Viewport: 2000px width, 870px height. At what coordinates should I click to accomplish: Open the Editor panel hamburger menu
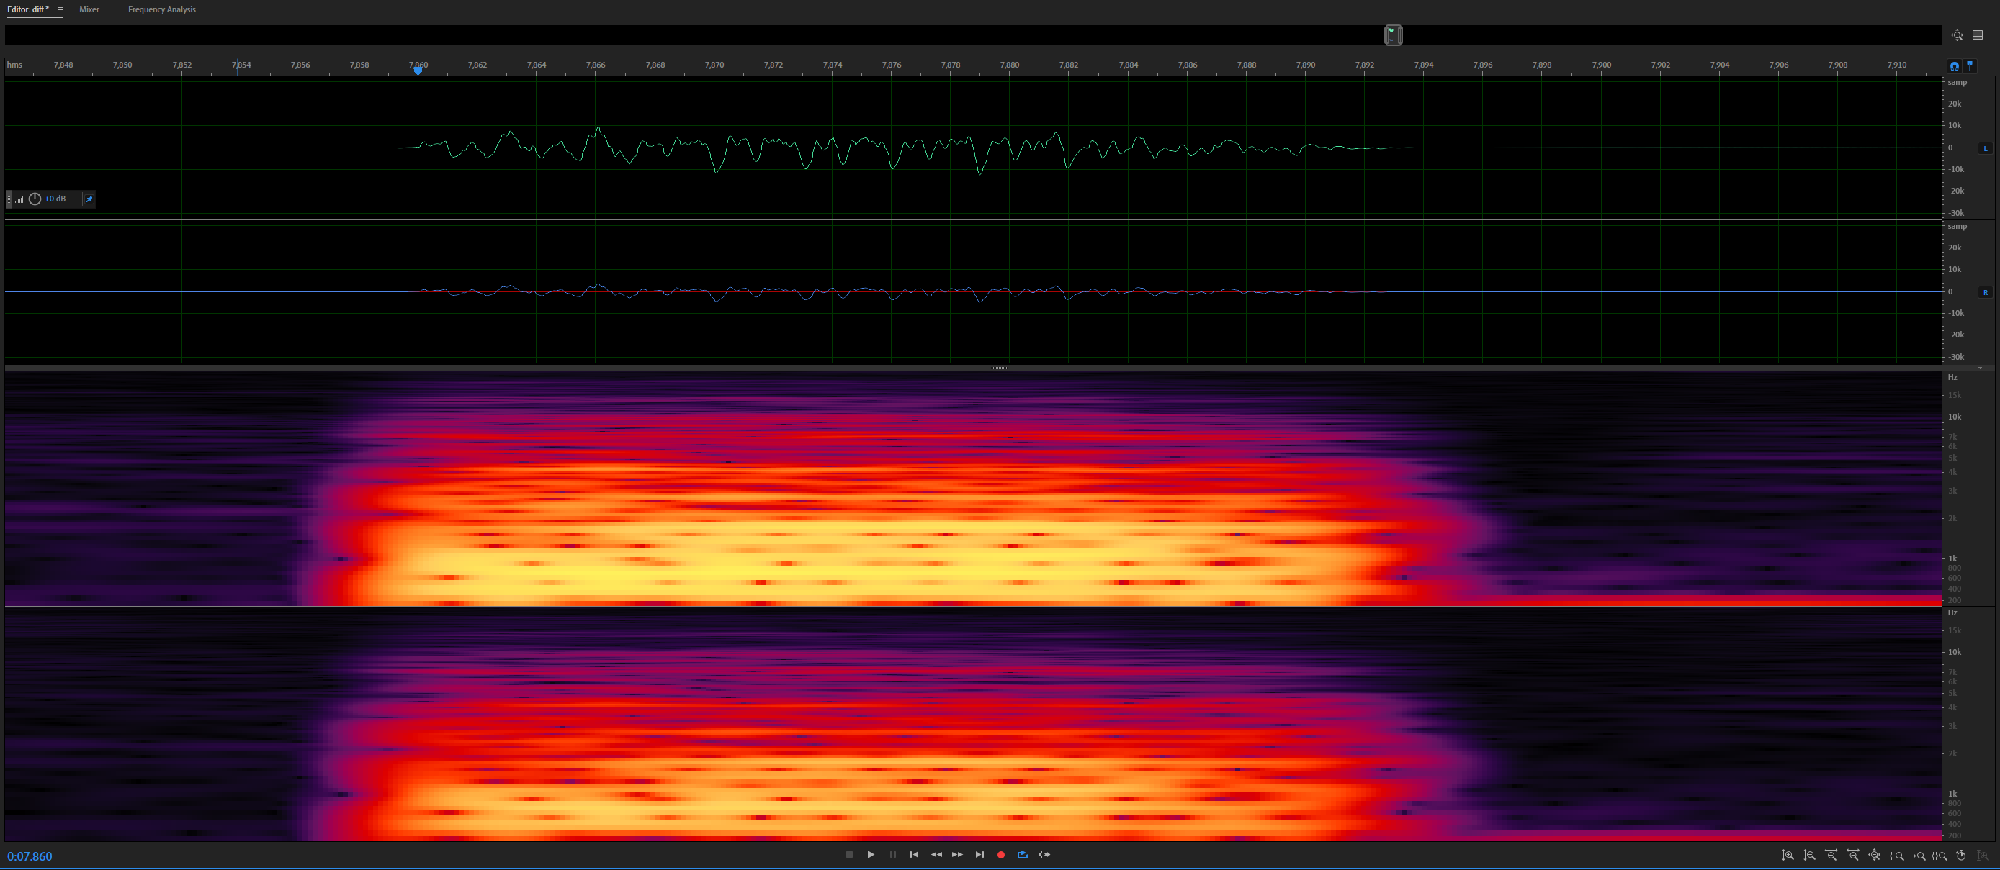(x=60, y=10)
